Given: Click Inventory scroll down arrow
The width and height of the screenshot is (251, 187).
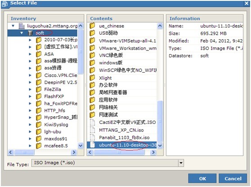Looking at the screenshot, I should (81, 146).
